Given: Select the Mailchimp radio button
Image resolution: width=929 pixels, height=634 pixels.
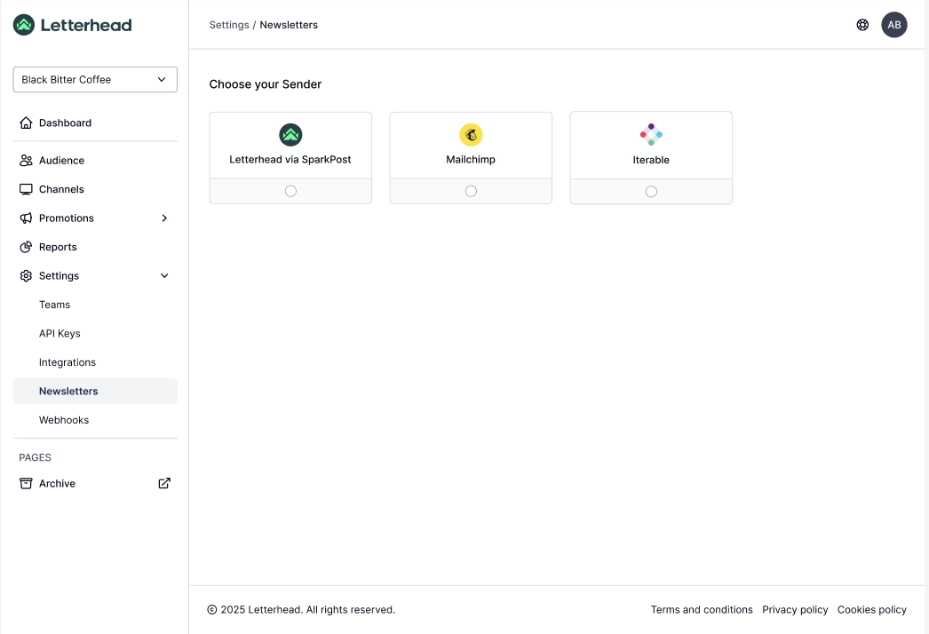Looking at the screenshot, I should (471, 191).
